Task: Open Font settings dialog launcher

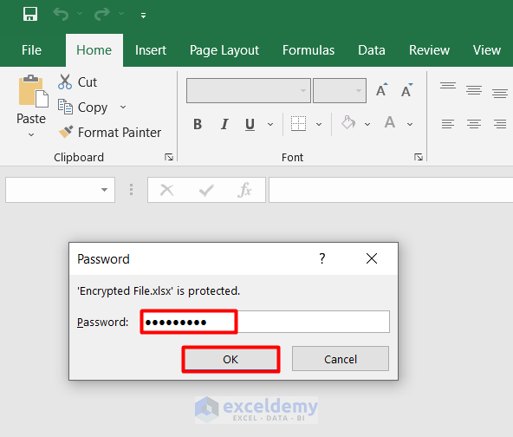Action: pyautogui.click(x=419, y=157)
